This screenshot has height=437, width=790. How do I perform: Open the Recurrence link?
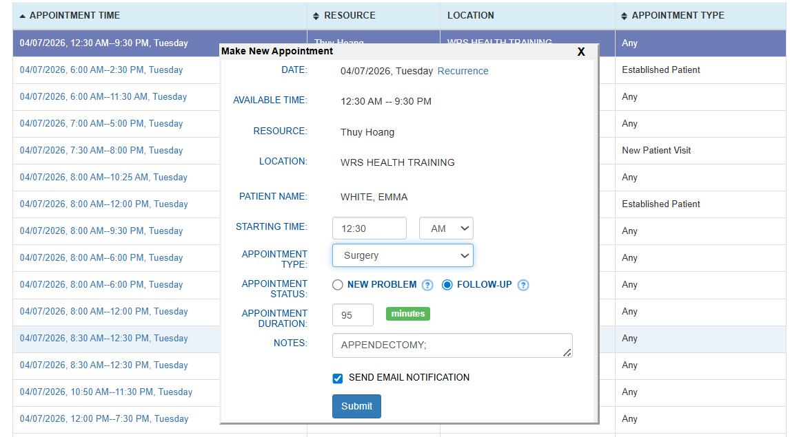click(x=463, y=71)
